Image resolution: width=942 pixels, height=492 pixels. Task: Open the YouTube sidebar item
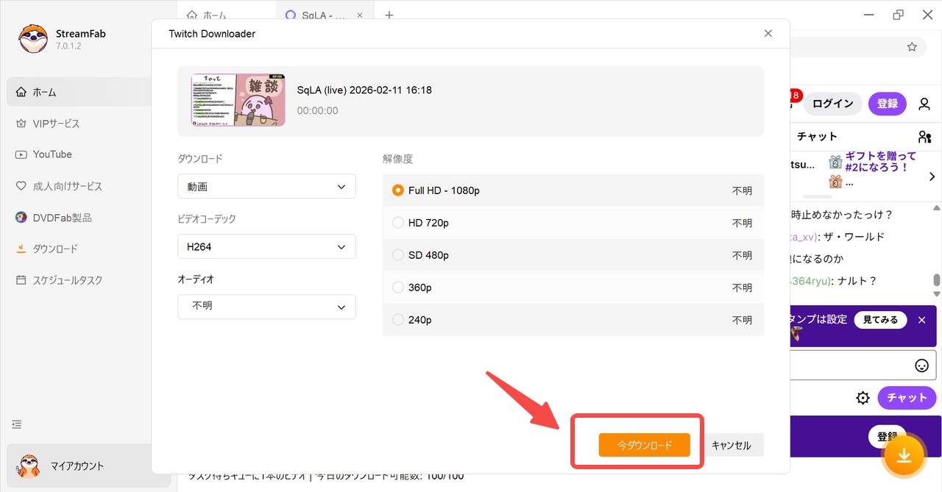point(52,154)
